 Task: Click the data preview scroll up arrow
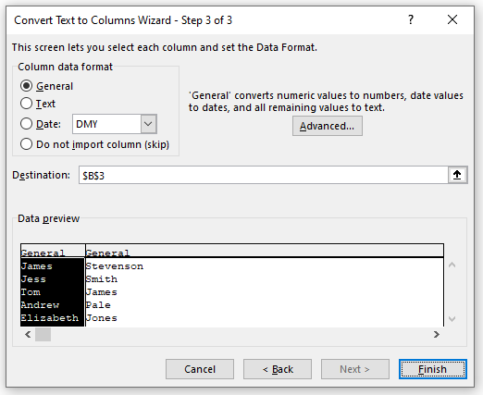(x=452, y=265)
